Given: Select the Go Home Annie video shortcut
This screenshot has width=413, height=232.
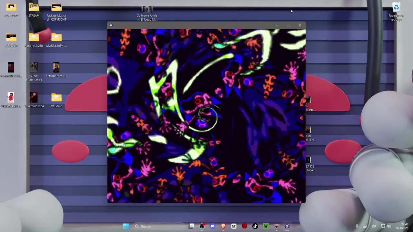Looking at the screenshot, I should 147,14.
